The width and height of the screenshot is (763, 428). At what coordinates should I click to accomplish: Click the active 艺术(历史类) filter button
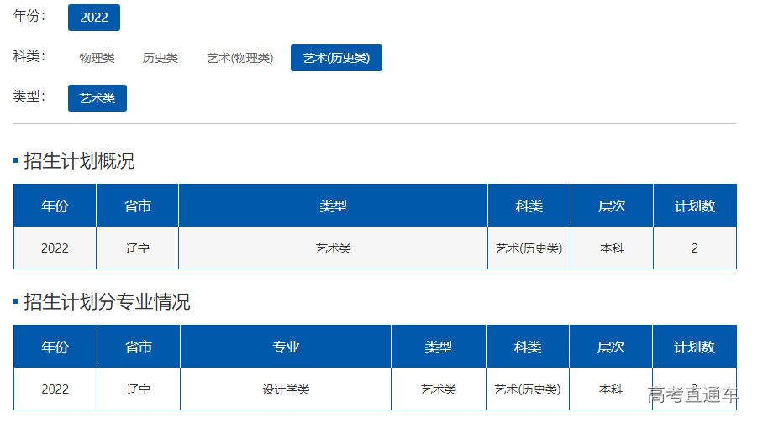(x=336, y=58)
